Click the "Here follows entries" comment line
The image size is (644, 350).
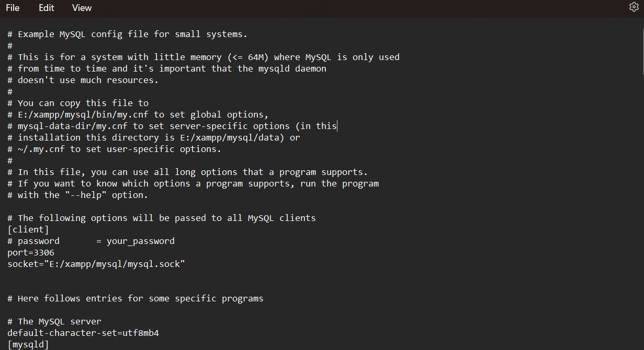coord(135,298)
